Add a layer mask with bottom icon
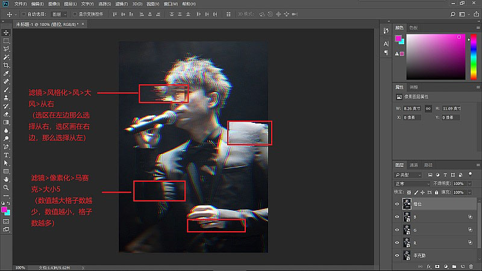This screenshot has height=271, width=482. 437,266
